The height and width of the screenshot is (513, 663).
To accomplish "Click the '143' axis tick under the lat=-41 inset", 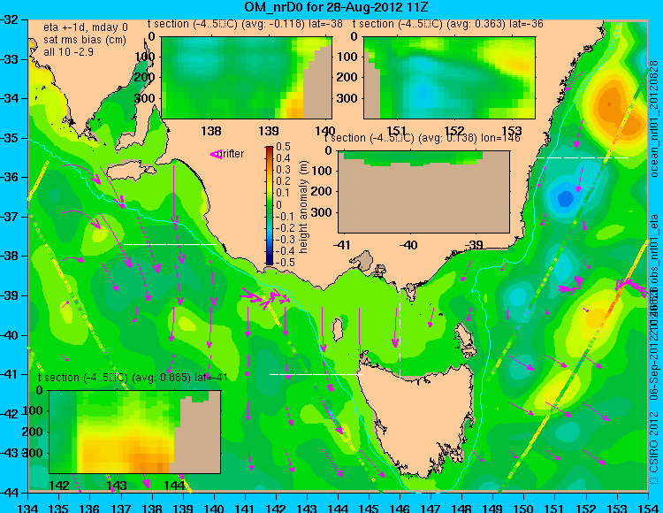I will pos(117,485).
